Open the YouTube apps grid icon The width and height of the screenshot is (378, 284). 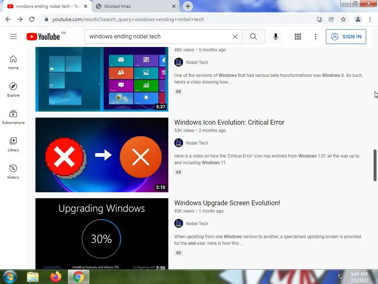[298, 37]
